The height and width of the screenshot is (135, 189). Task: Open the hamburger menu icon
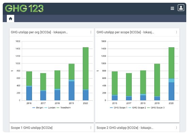point(172,8)
